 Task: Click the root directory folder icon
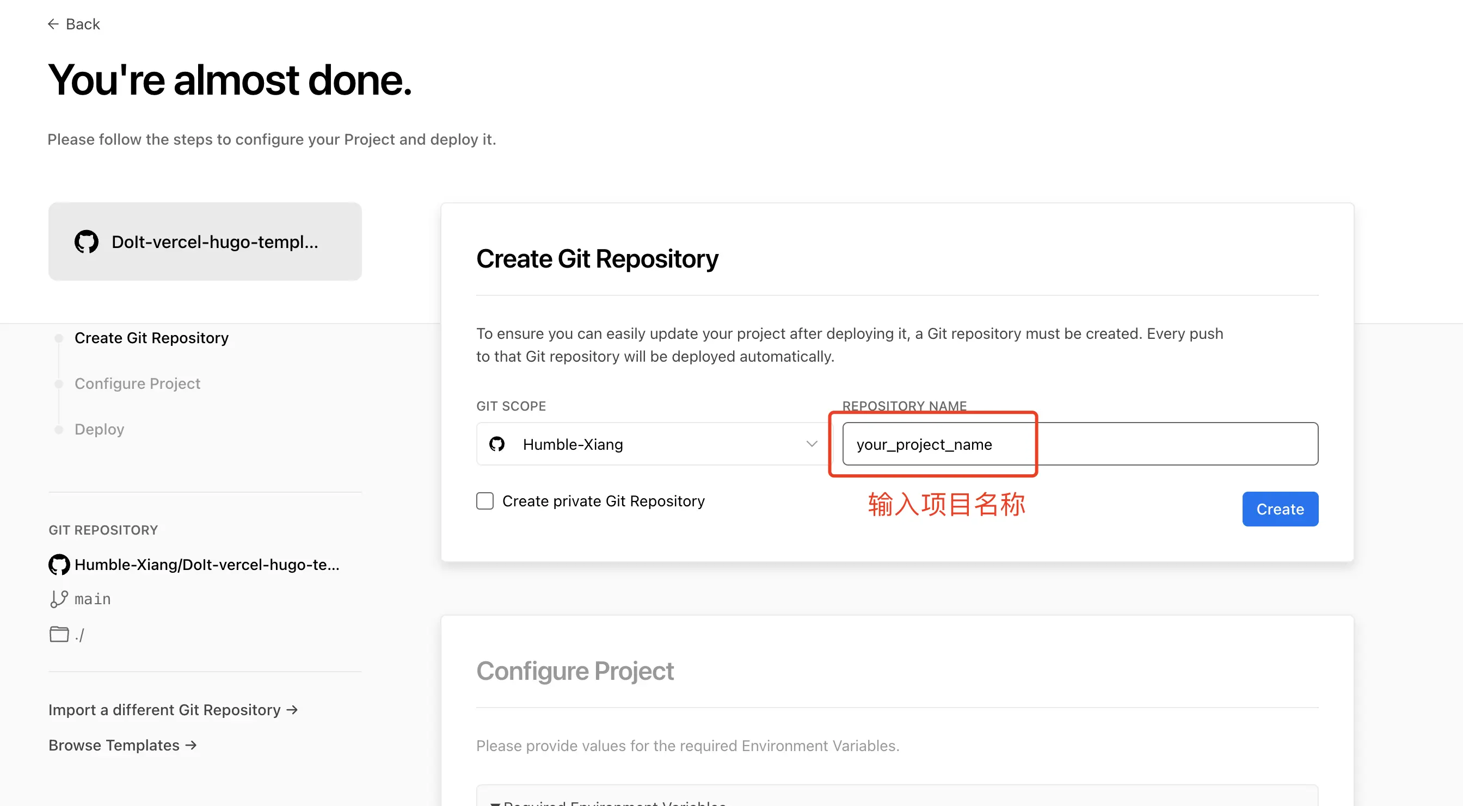[x=58, y=634]
